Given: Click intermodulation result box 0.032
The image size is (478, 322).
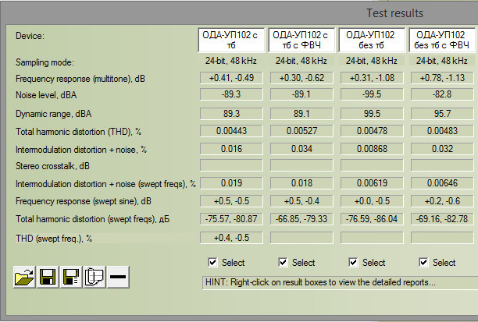Looking at the screenshot, I should [x=442, y=149].
